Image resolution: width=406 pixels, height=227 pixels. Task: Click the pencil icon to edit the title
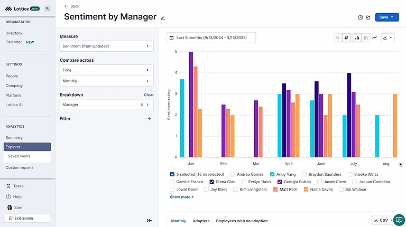click(x=163, y=18)
